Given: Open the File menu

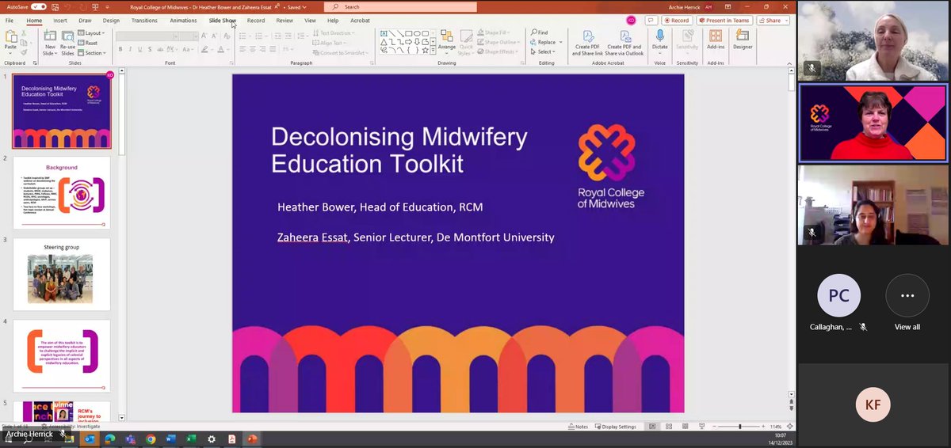Looking at the screenshot, I should (10, 21).
